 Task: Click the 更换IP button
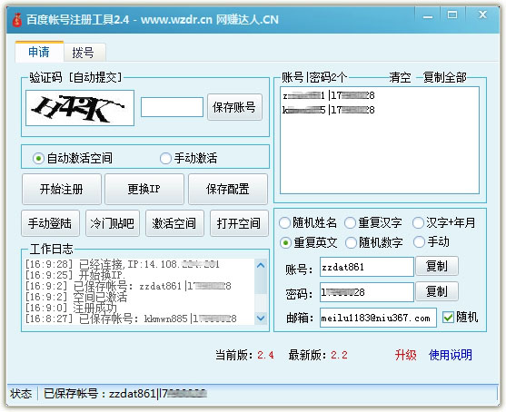point(144,189)
